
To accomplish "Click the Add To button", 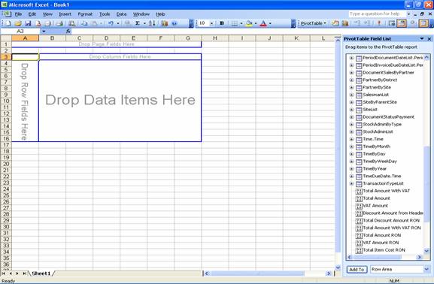I will [x=357, y=269].
